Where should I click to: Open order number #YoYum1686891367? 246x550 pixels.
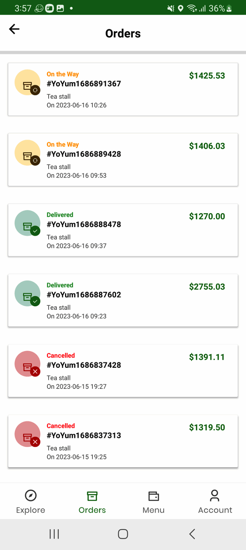click(84, 84)
